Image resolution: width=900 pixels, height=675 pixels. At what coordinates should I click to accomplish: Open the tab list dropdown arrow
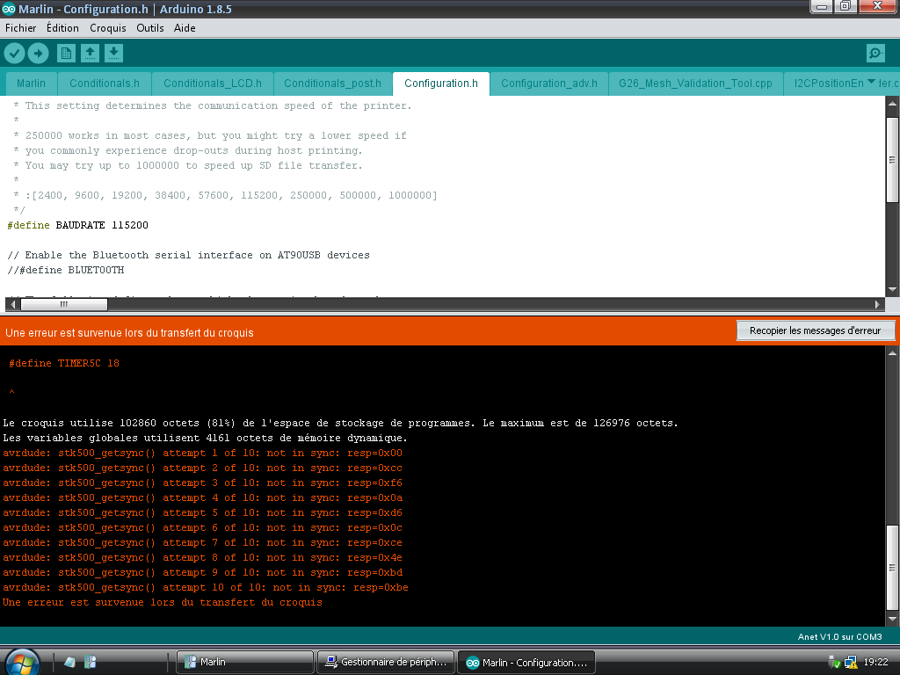pyautogui.click(x=871, y=82)
